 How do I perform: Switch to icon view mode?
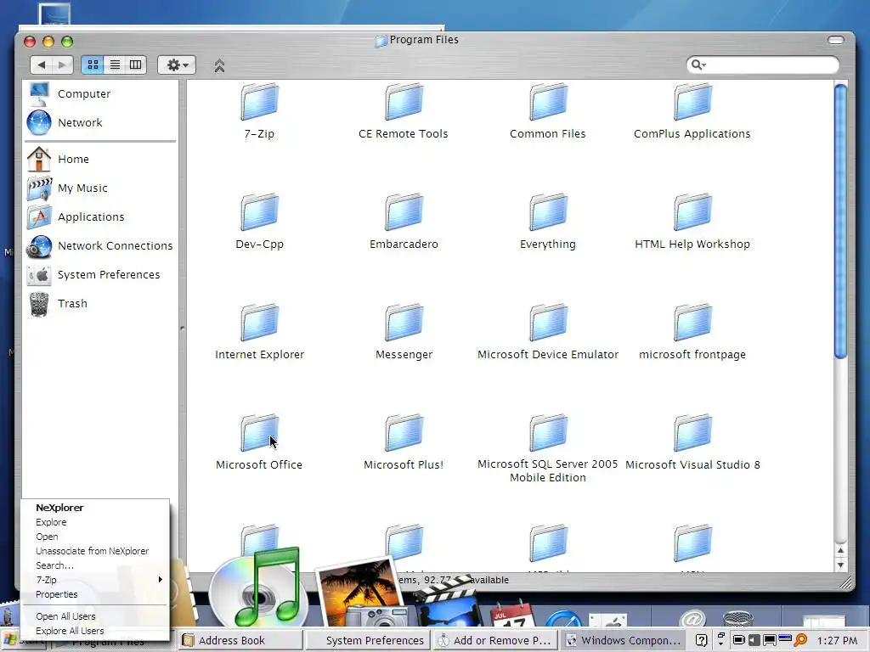point(93,65)
